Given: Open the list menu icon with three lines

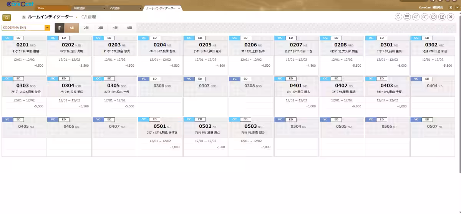Looking at the screenshot, I should (x=407, y=17).
